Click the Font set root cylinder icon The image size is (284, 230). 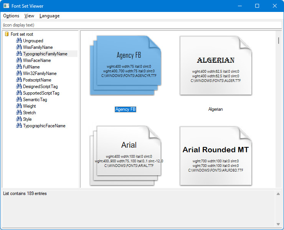tap(7, 34)
